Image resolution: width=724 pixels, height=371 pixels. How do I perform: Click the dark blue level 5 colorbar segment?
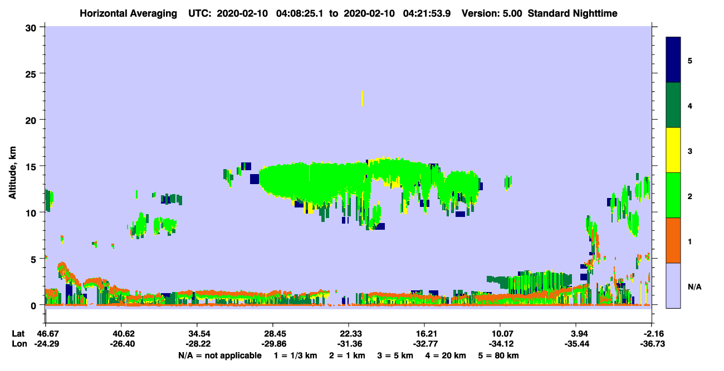click(x=673, y=60)
